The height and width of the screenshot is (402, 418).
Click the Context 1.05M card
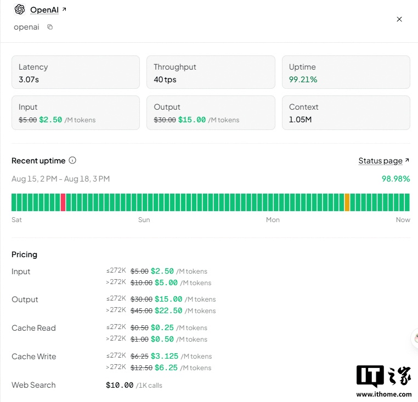[x=346, y=113]
